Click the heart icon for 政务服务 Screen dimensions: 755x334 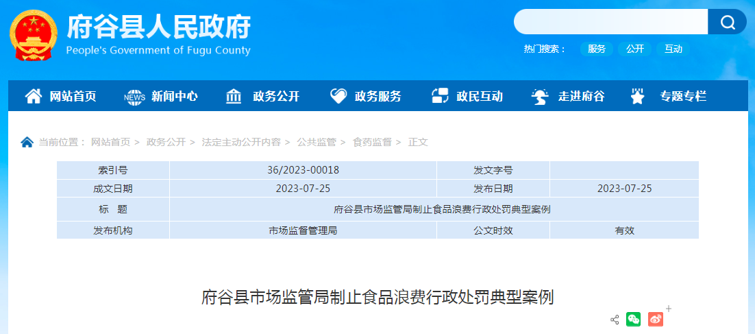[338, 97]
